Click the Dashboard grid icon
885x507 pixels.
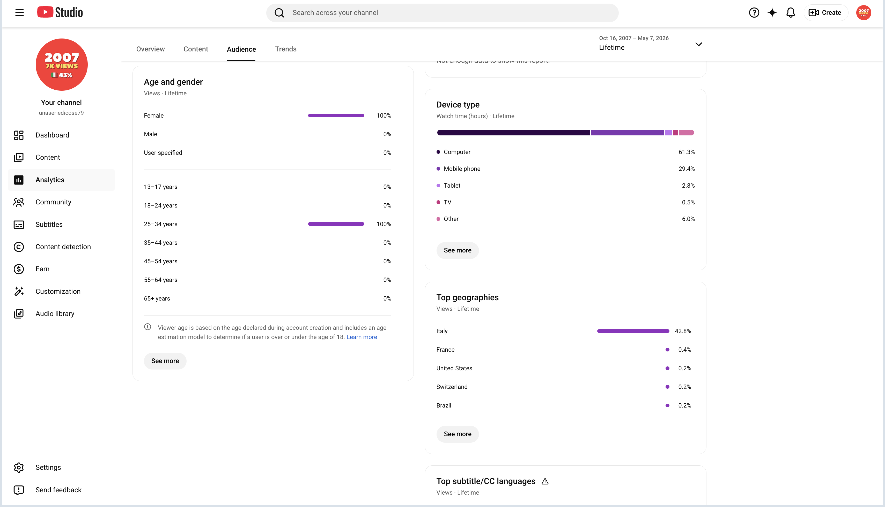point(19,135)
